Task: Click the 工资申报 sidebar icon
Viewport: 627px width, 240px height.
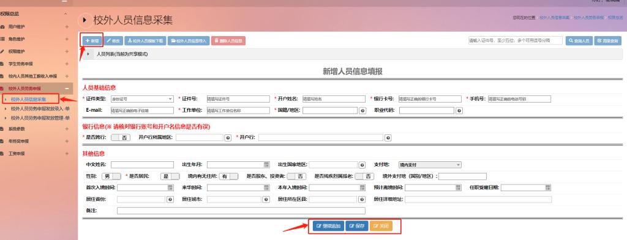Action: [x=2, y=153]
